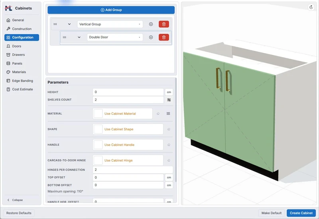
Task: Add item to Vertical Group with plus icon
Action: 151,24
